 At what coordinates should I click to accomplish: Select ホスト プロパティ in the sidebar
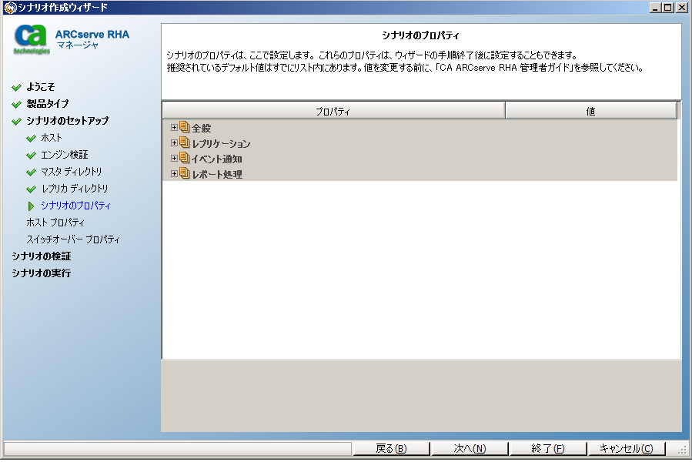pyautogui.click(x=58, y=223)
